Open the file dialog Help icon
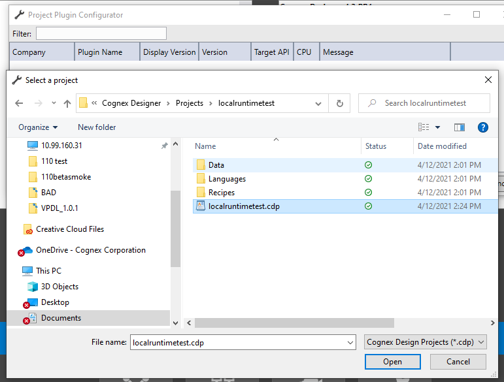504x382 pixels. point(483,127)
